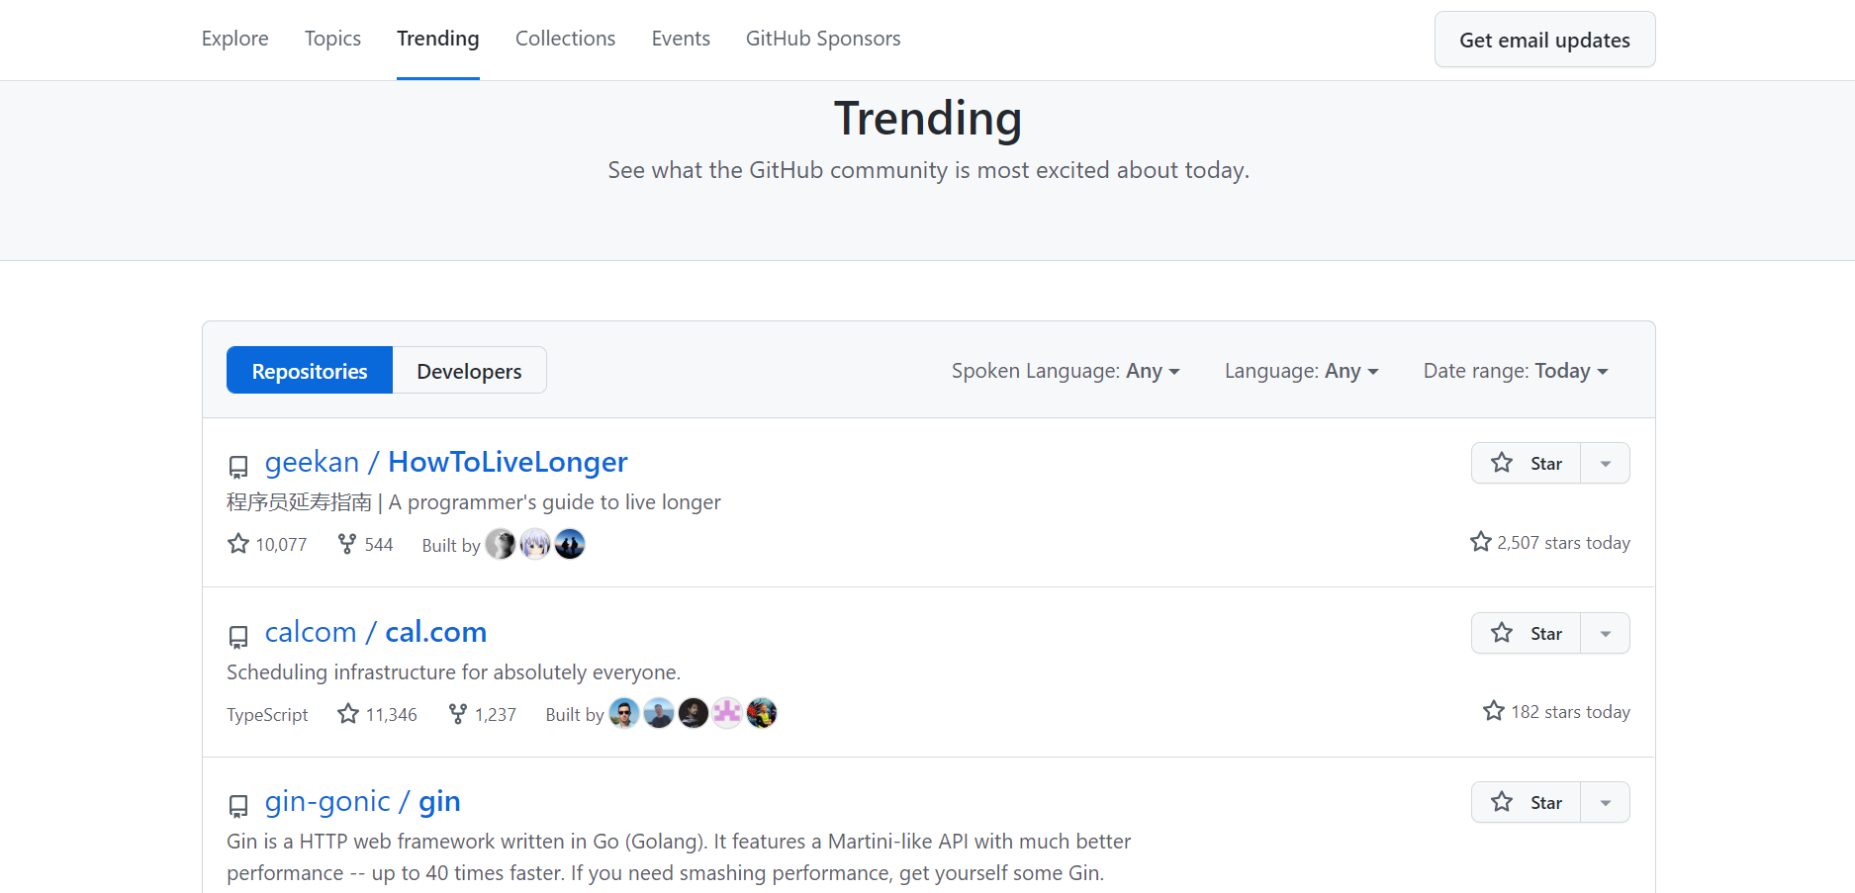The image size is (1855, 893).
Task: Click TypeScript language label on cal.com
Action: pyautogui.click(x=267, y=714)
